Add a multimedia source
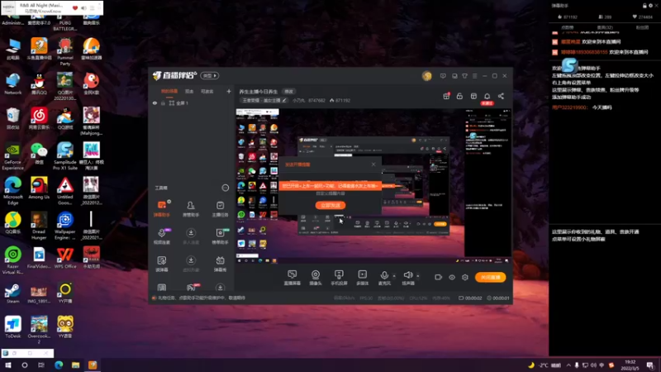 363,277
